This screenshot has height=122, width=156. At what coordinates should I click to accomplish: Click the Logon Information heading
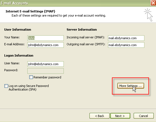pyautogui.click(x=19, y=55)
